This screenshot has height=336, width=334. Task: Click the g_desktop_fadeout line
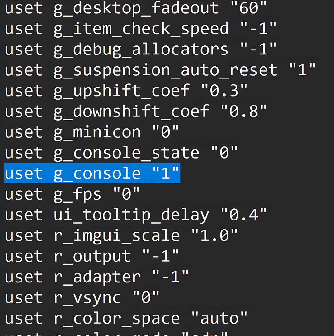click(x=136, y=8)
